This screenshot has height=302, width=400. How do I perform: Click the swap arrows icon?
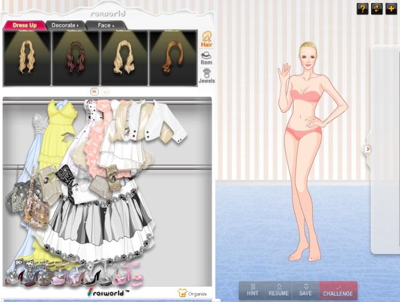pyautogui.click(x=377, y=9)
